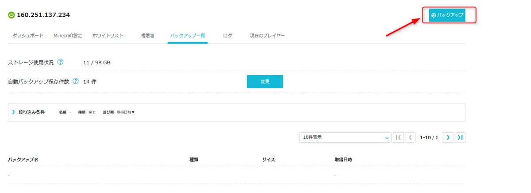Expand the 絞り込み条件 filter panel
The width and height of the screenshot is (531, 193).
[29, 112]
